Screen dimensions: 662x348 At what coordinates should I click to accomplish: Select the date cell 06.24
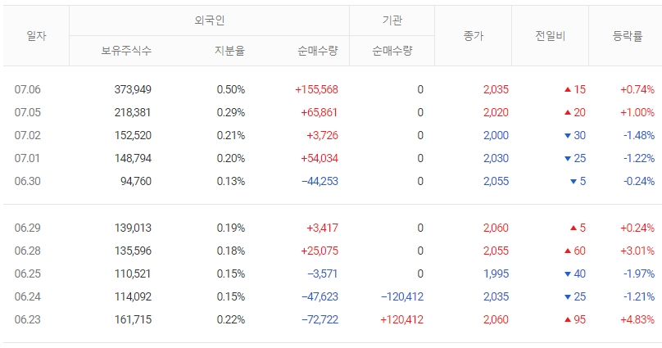tap(27, 296)
